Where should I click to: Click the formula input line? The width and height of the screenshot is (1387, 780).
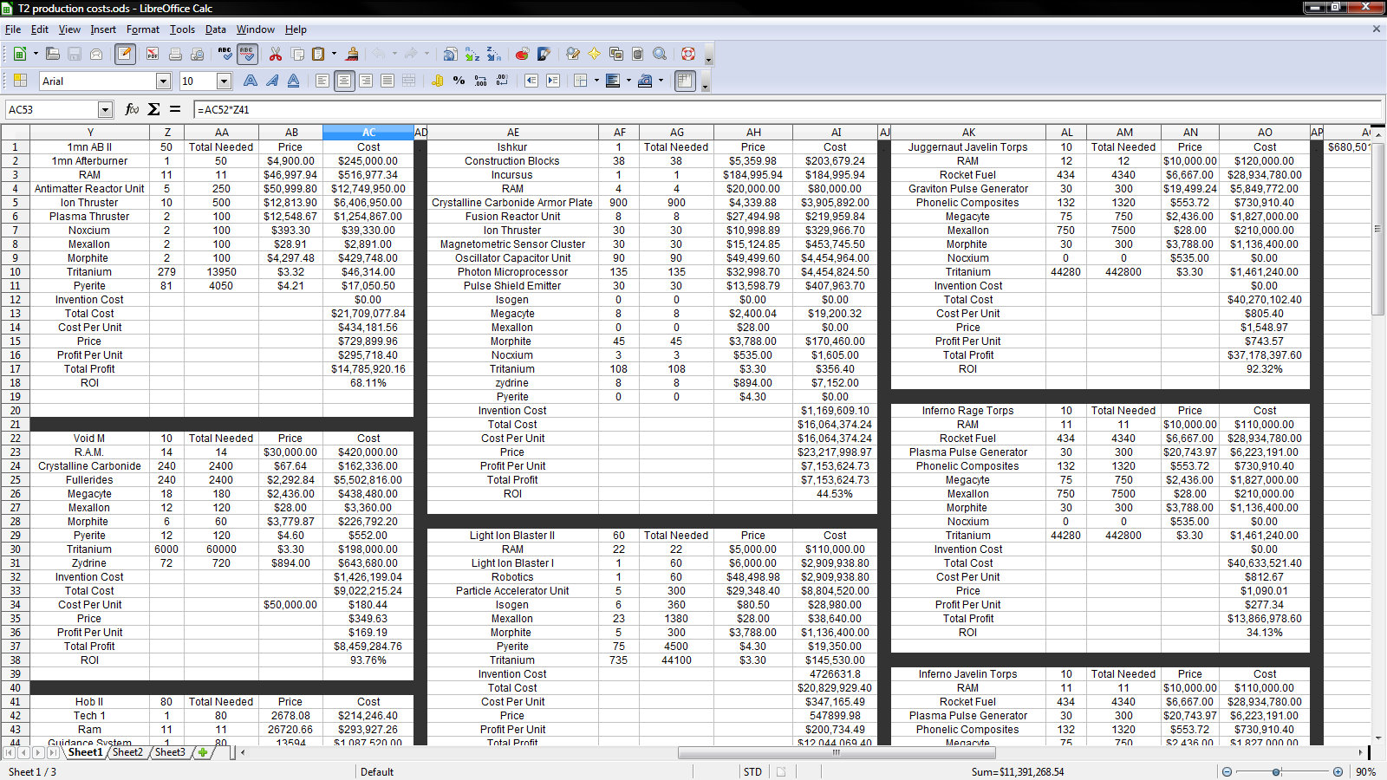click(787, 110)
